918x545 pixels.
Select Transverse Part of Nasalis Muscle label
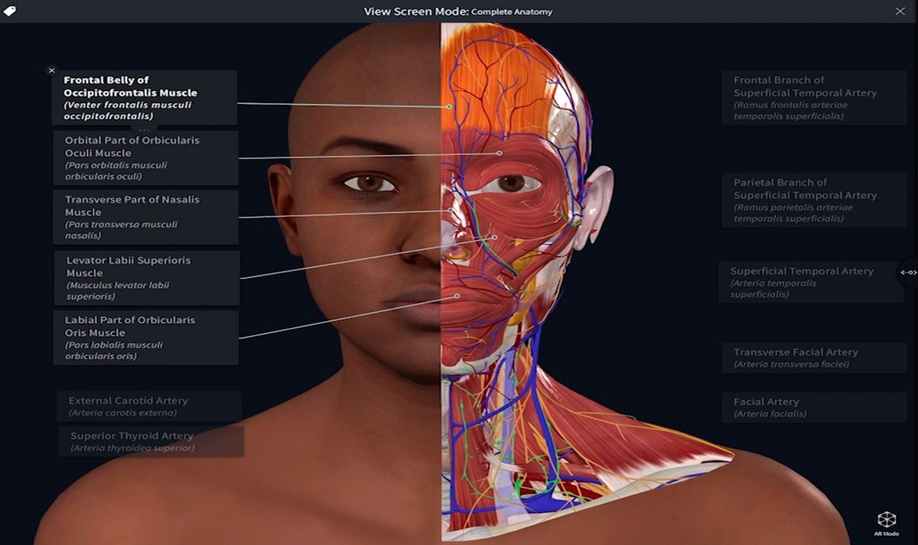[146, 217]
